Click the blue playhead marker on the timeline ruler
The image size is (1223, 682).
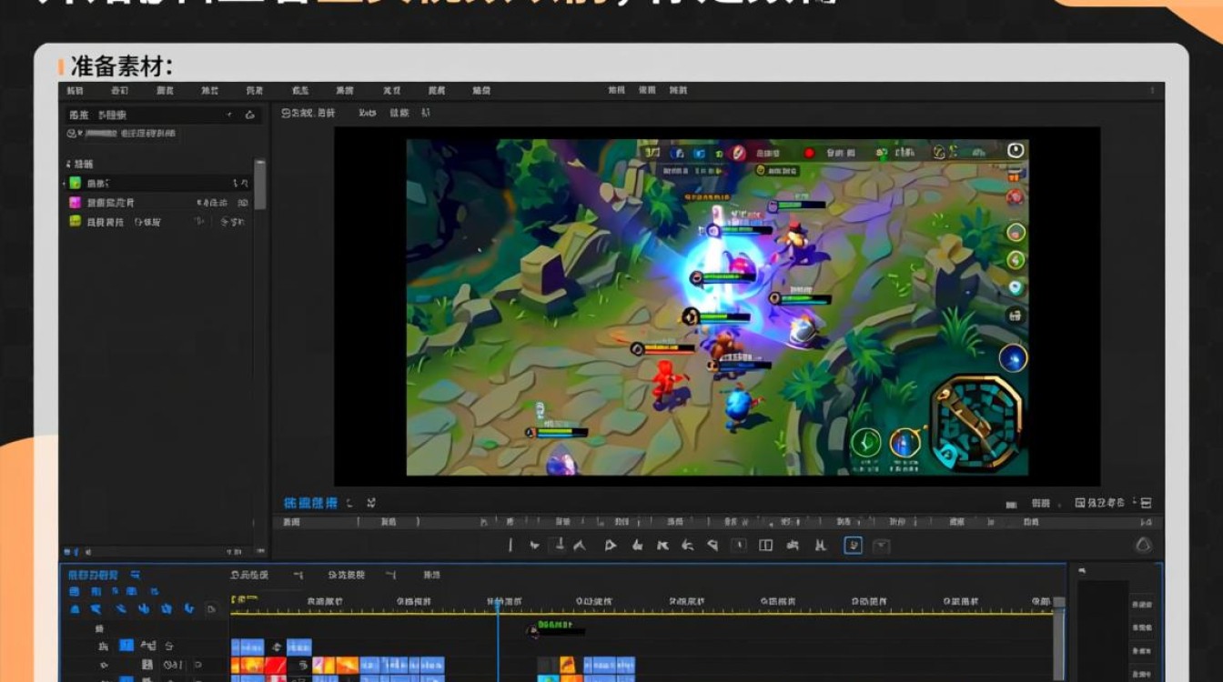pos(497,605)
